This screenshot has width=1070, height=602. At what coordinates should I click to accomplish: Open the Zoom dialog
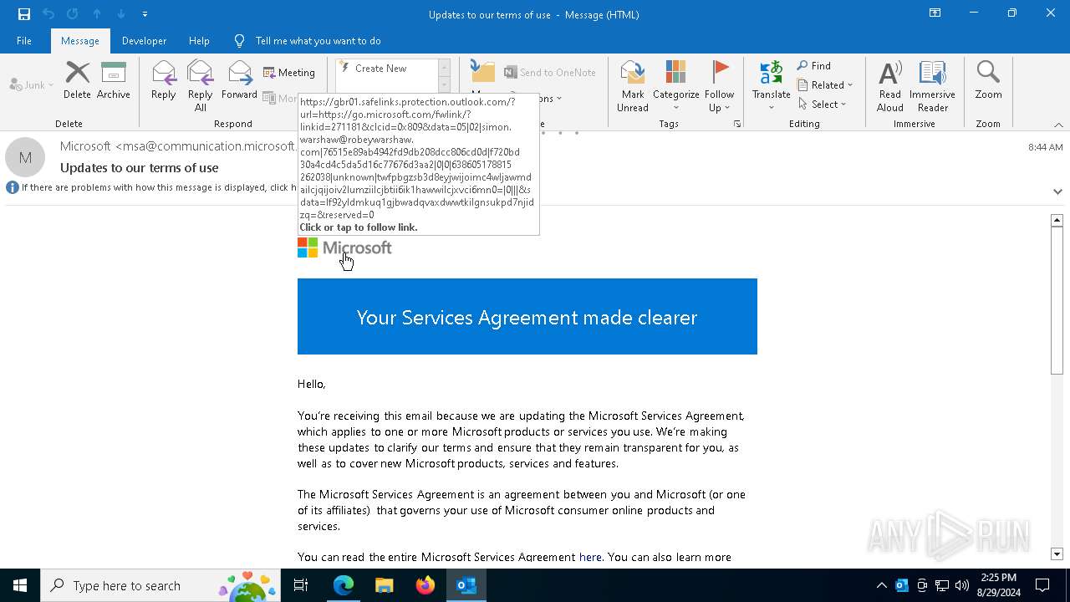coord(988,80)
